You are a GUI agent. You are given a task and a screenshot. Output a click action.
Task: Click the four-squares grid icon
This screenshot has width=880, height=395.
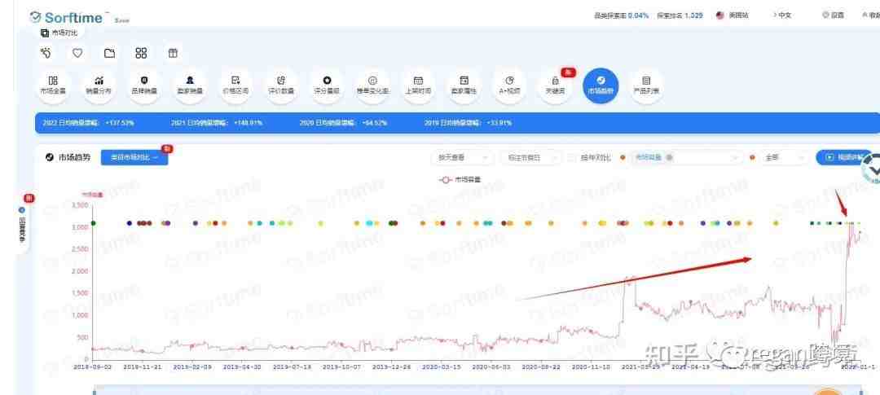click(x=141, y=53)
